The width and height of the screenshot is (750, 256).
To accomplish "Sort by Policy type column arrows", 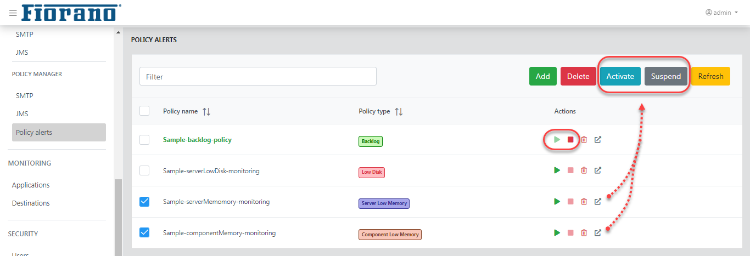I will [x=399, y=111].
